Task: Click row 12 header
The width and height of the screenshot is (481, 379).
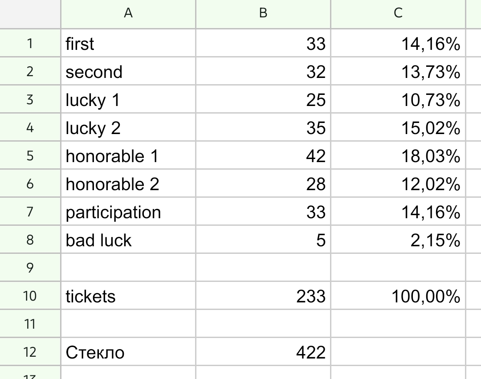Action: coord(30,352)
